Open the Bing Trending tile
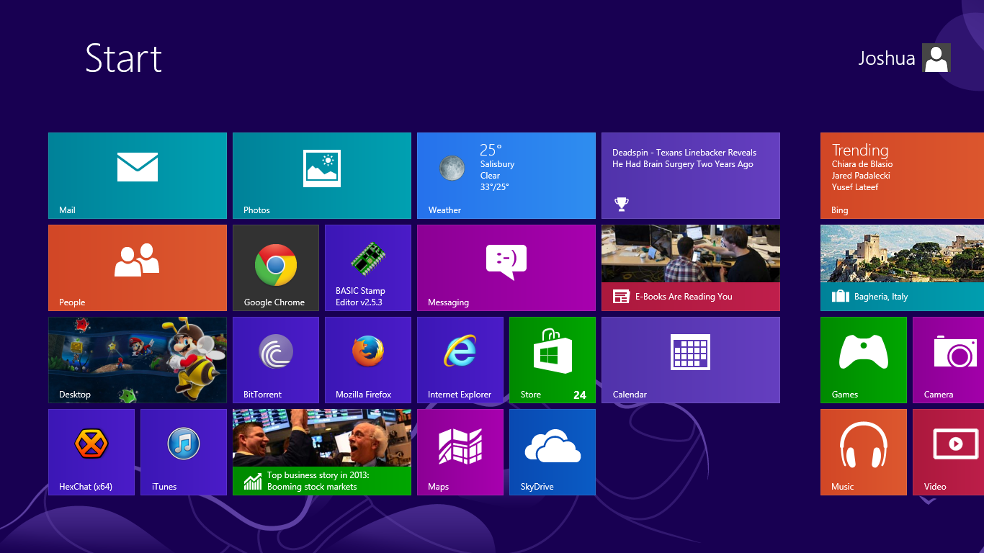The width and height of the screenshot is (984, 553). coord(902,175)
